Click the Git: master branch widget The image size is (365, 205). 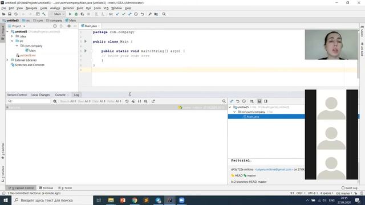(344, 193)
